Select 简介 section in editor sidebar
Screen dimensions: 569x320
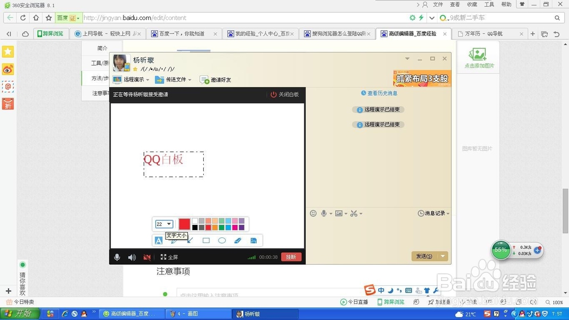(102, 48)
